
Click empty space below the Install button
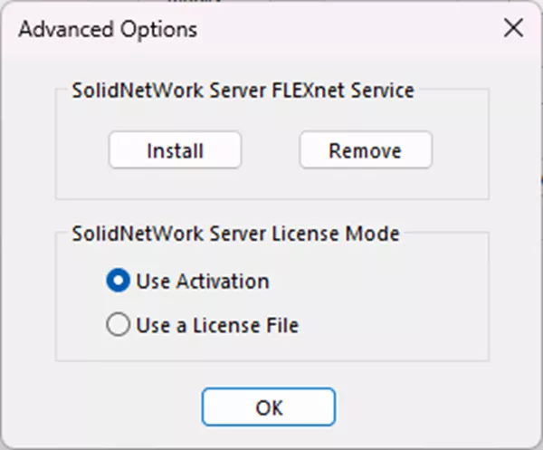click(175, 184)
